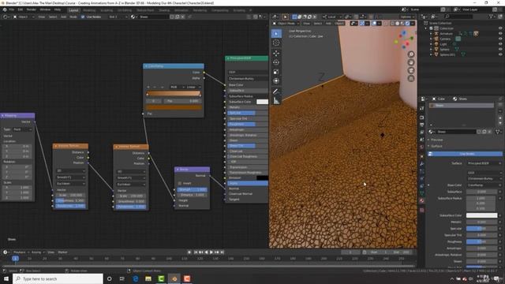Select the Transform tool in viewport toolbar
505x284 pixels.
click(276, 81)
